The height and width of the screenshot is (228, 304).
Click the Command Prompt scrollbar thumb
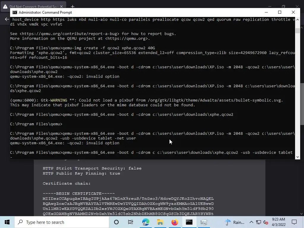(297, 31)
